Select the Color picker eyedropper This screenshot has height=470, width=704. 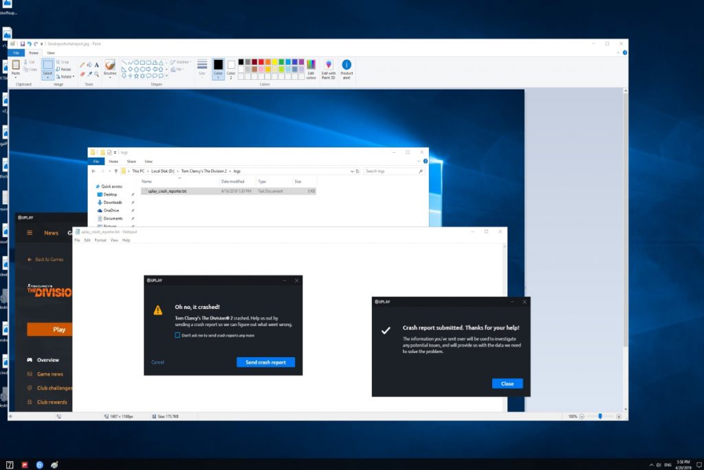click(89, 74)
